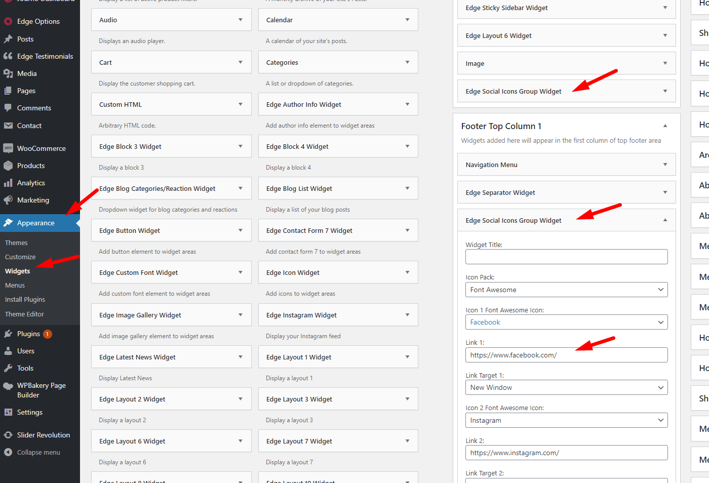Expand the Custom HTML widget
This screenshot has height=483, width=709.
(x=240, y=104)
